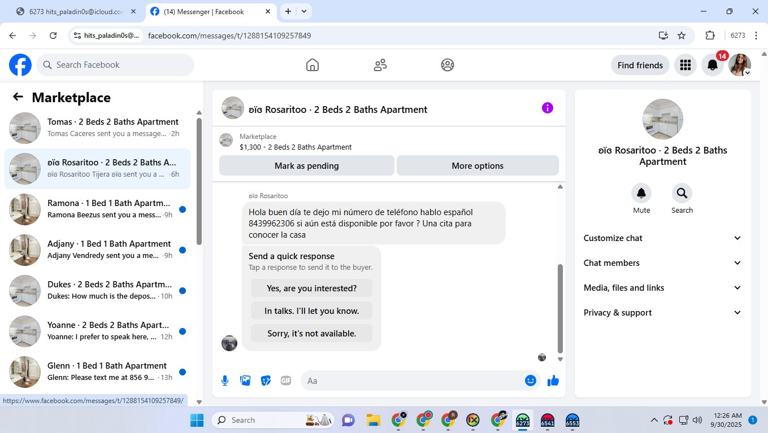Screen dimensions: 768x433
Task: Expand the Customize chat section
Action: (662, 238)
